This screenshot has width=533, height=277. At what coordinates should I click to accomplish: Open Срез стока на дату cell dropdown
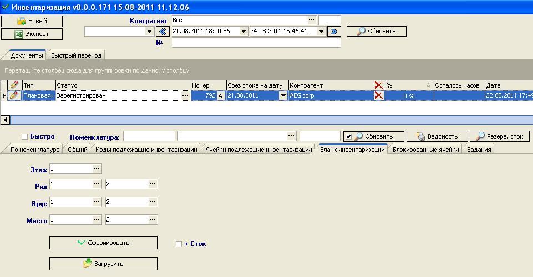pos(283,96)
